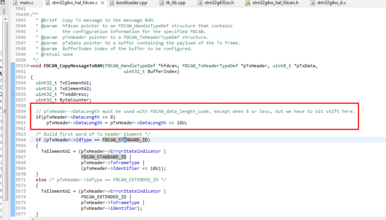Click the document icon in the upper-left corner
386x220 pixels.
tap(3, 2)
